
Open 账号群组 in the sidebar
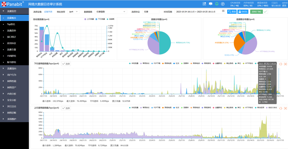14,62
